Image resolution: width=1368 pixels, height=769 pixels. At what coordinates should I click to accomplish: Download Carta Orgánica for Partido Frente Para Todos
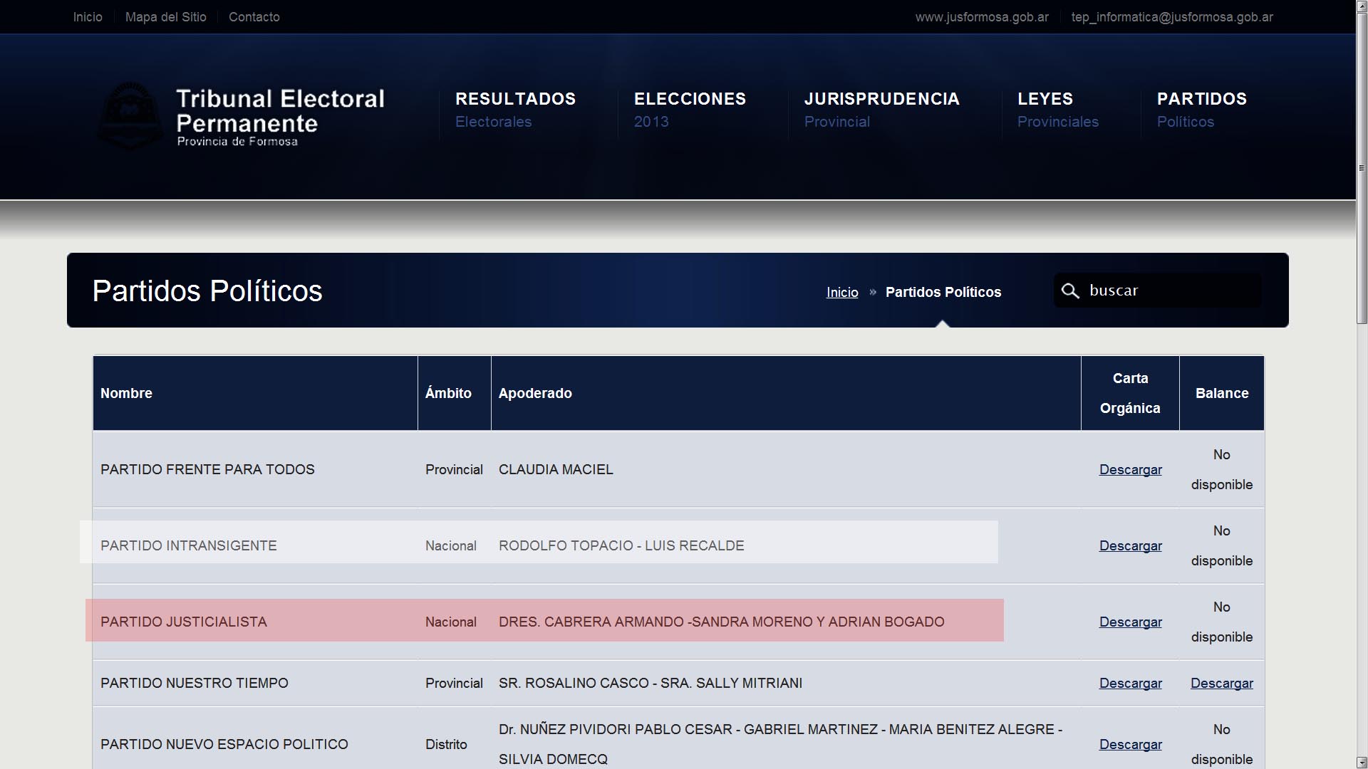pyautogui.click(x=1130, y=470)
